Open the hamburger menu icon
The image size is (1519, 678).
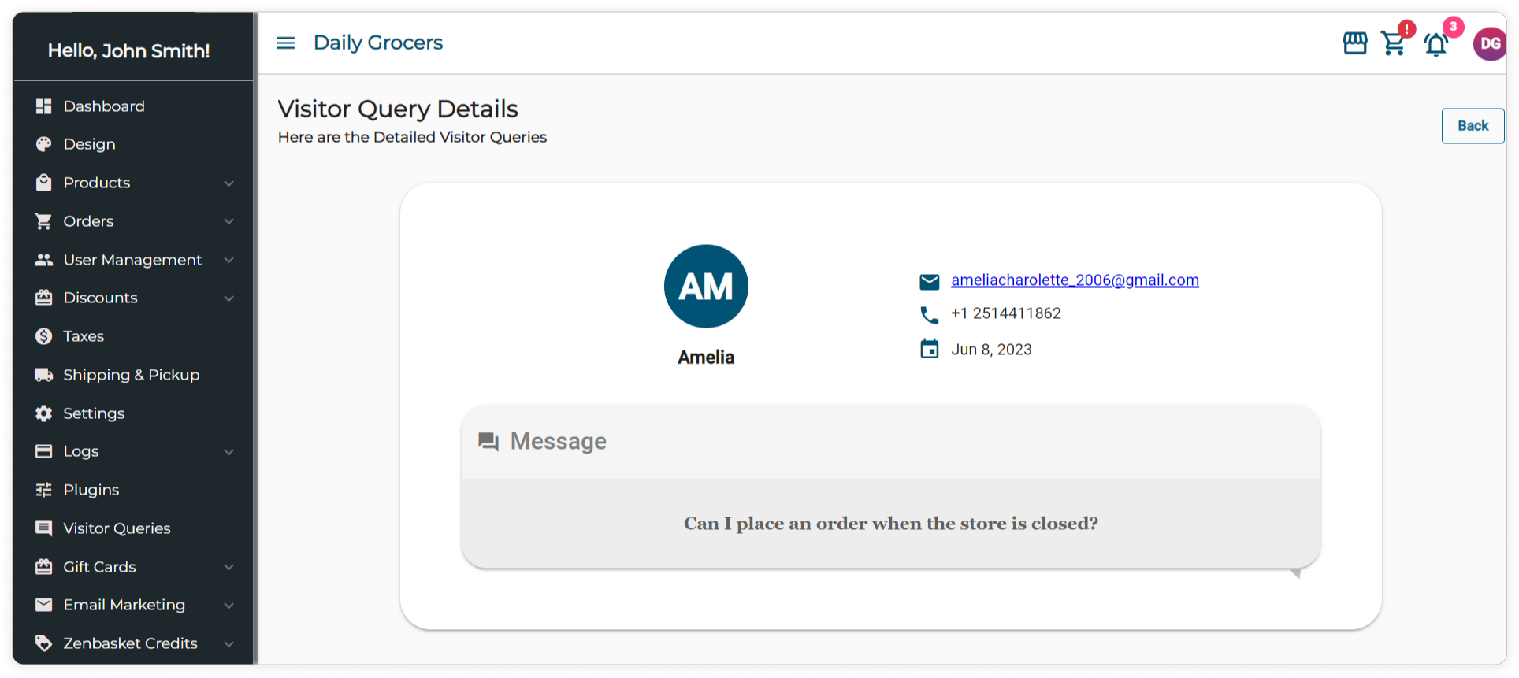[x=285, y=43]
